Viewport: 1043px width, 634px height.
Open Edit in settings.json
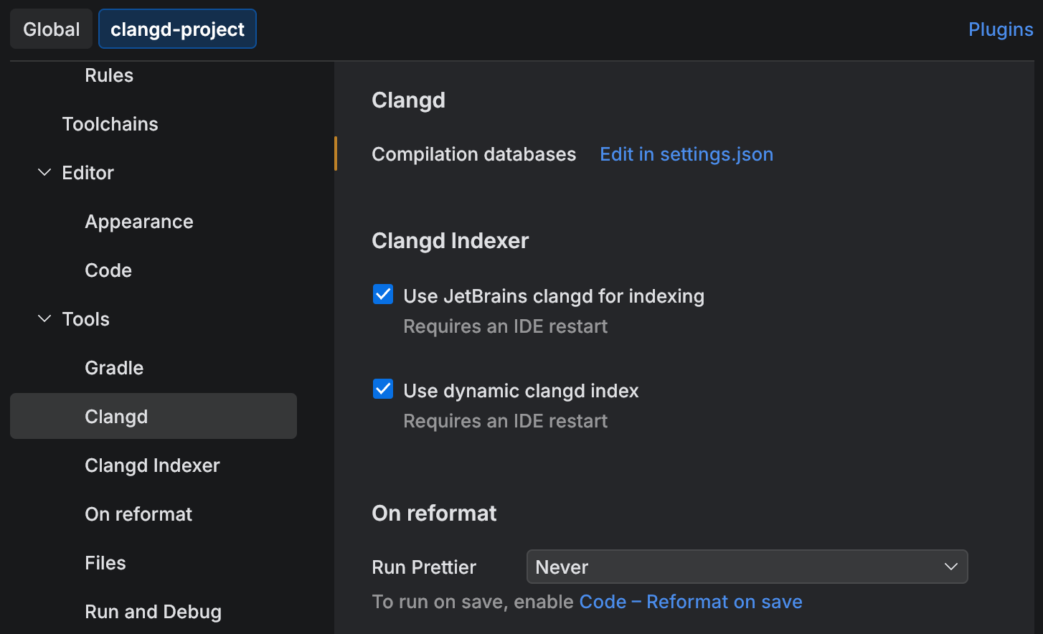tap(686, 153)
